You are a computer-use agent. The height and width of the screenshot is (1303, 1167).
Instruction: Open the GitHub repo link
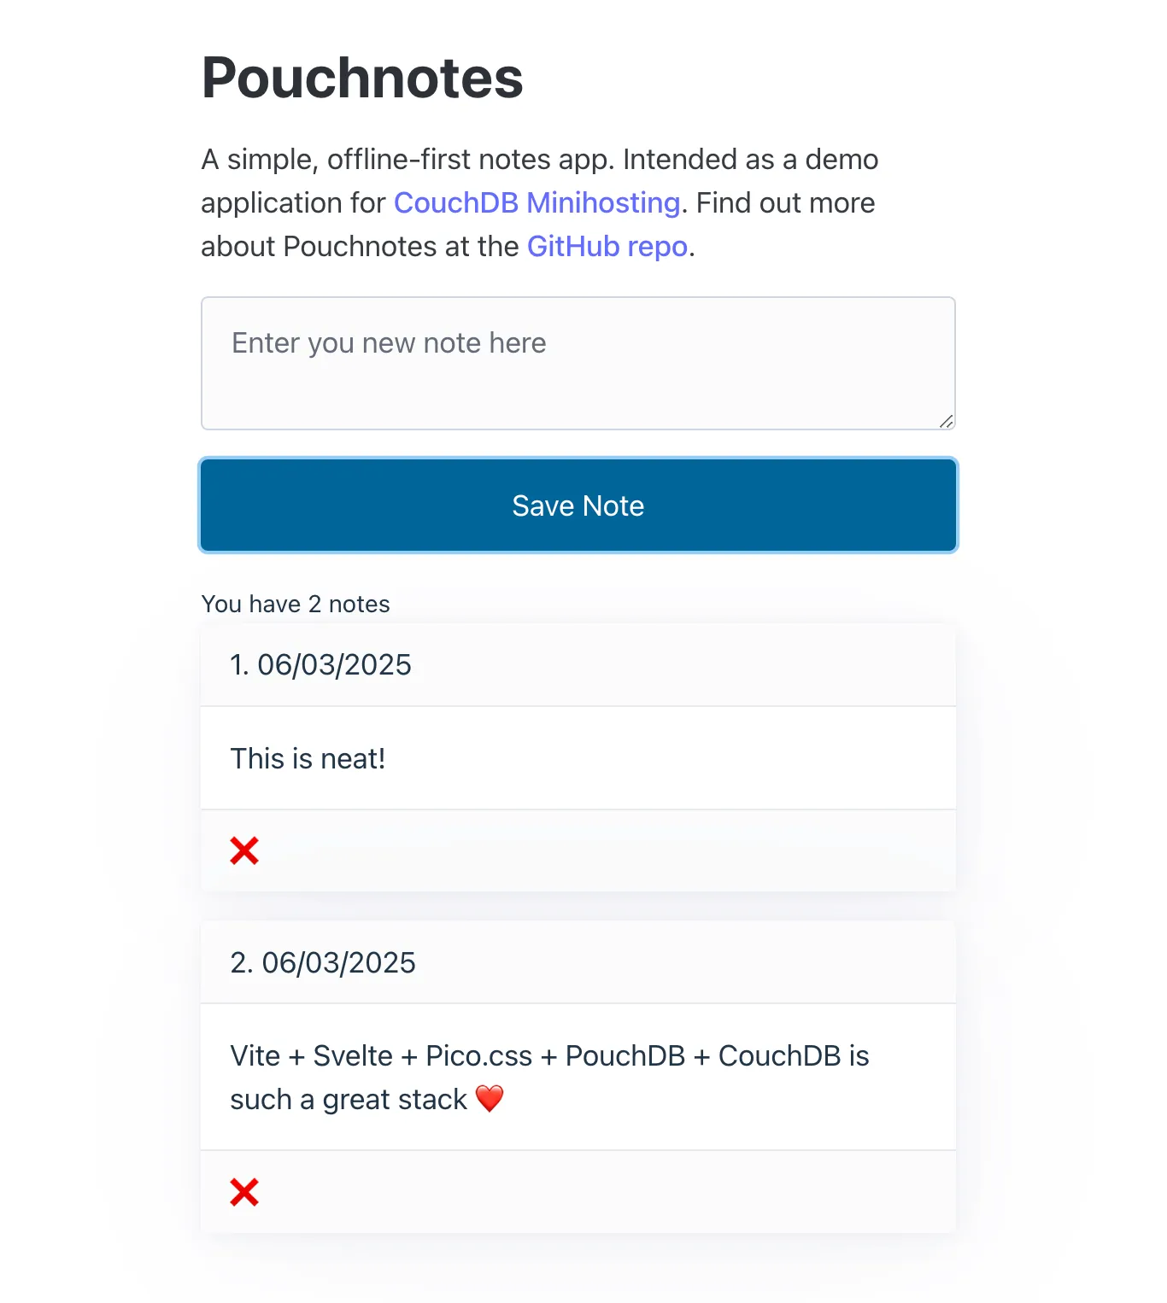pyautogui.click(x=607, y=247)
